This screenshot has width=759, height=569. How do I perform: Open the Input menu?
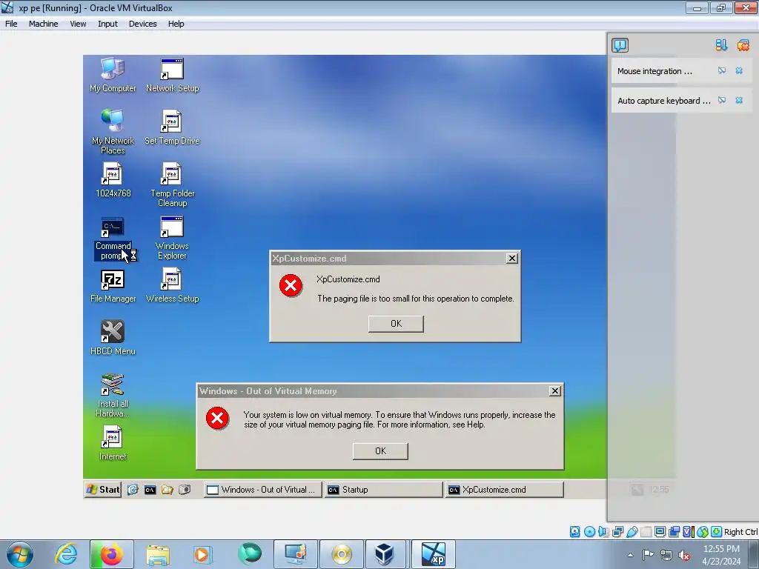pos(107,24)
